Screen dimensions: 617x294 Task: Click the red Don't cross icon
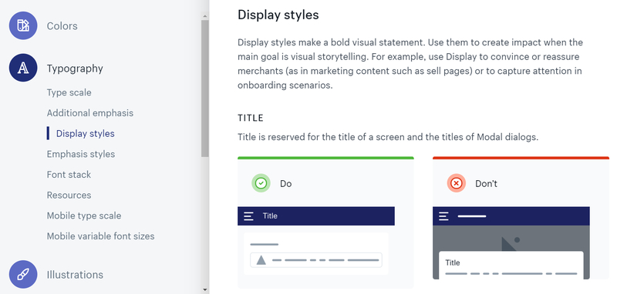pos(456,183)
